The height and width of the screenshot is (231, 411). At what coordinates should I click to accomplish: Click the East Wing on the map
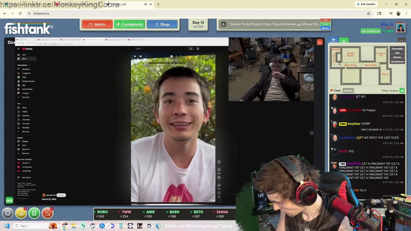(371, 65)
